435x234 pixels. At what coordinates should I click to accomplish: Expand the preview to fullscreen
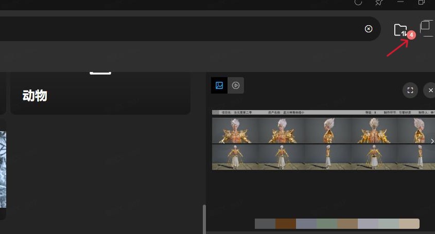point(410,91)
